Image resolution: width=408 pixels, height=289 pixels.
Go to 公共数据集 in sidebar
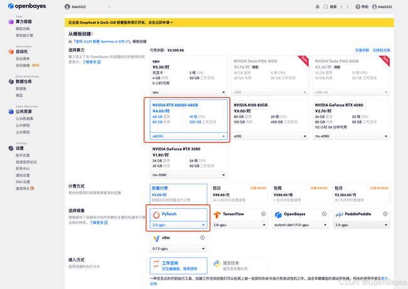(24, 118)
